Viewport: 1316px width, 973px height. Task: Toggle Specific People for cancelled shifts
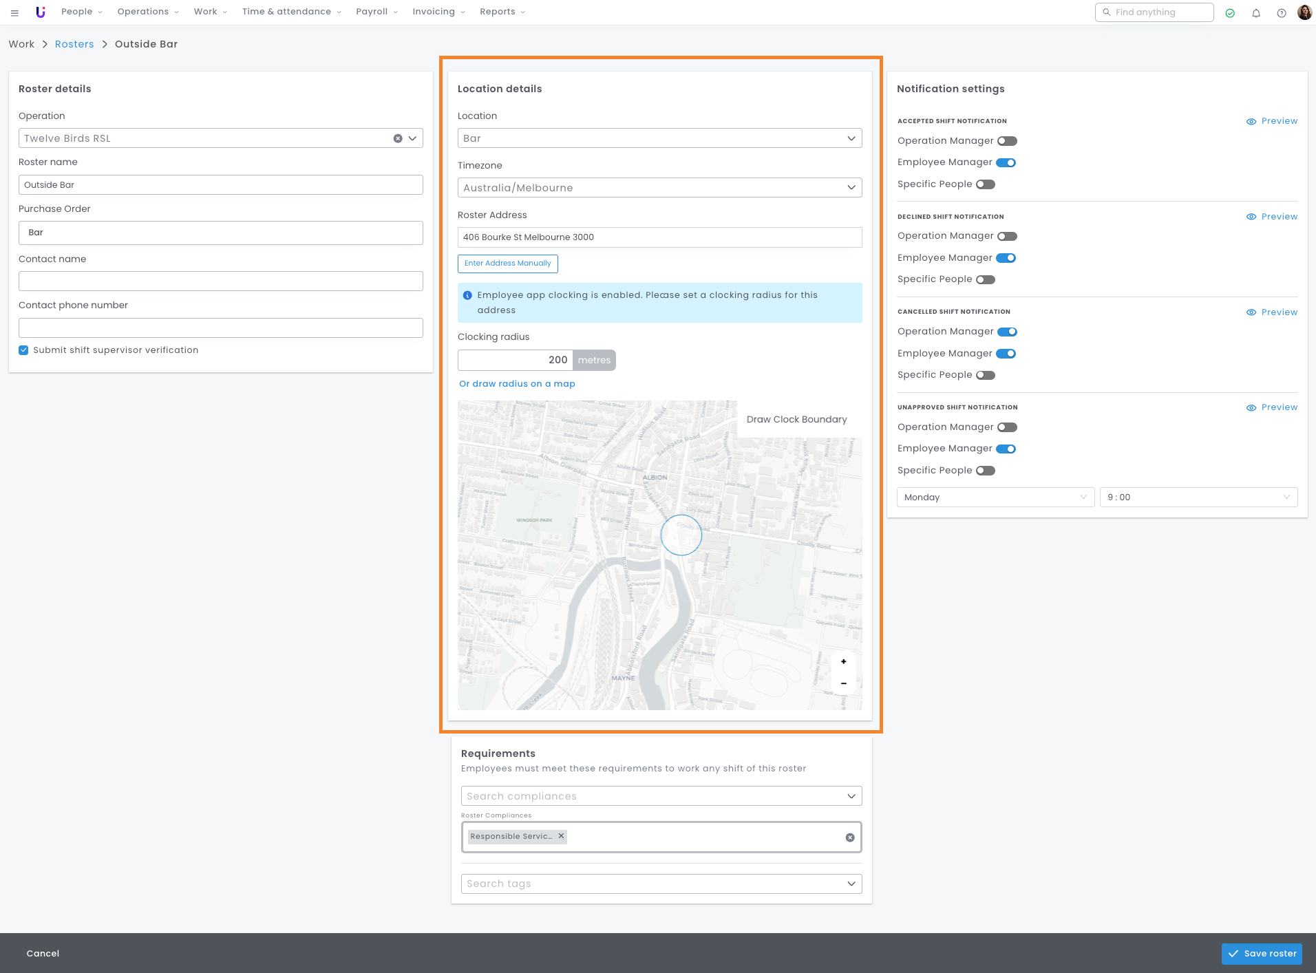[986, 375]
